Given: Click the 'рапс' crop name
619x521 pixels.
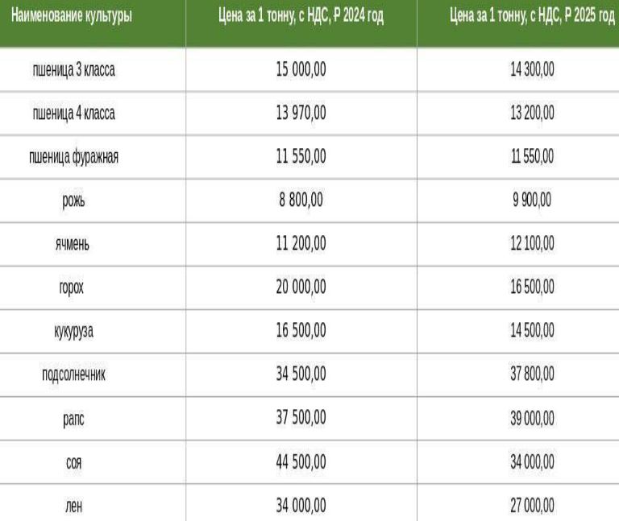Looking at the screenshot, I should [x=73, y=418].
